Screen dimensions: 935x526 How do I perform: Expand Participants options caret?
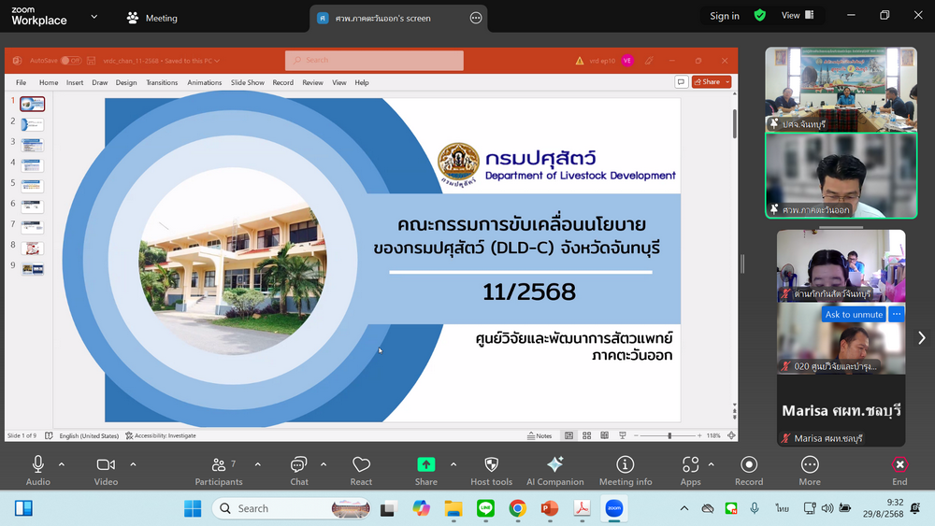[x=258, y=464]
